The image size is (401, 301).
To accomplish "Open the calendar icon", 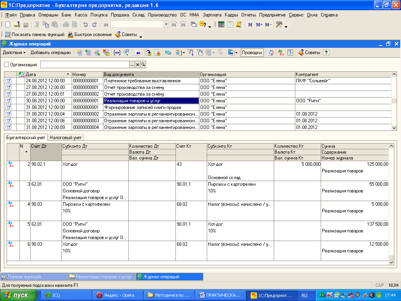I will 230,25.
